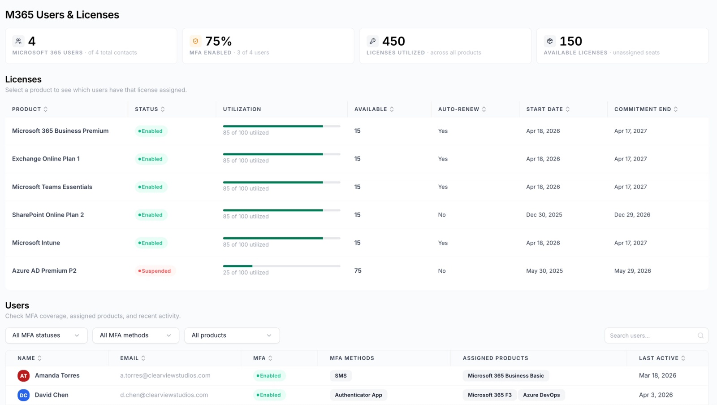Click the Azure DevOps product tag

tap(541, 395)
